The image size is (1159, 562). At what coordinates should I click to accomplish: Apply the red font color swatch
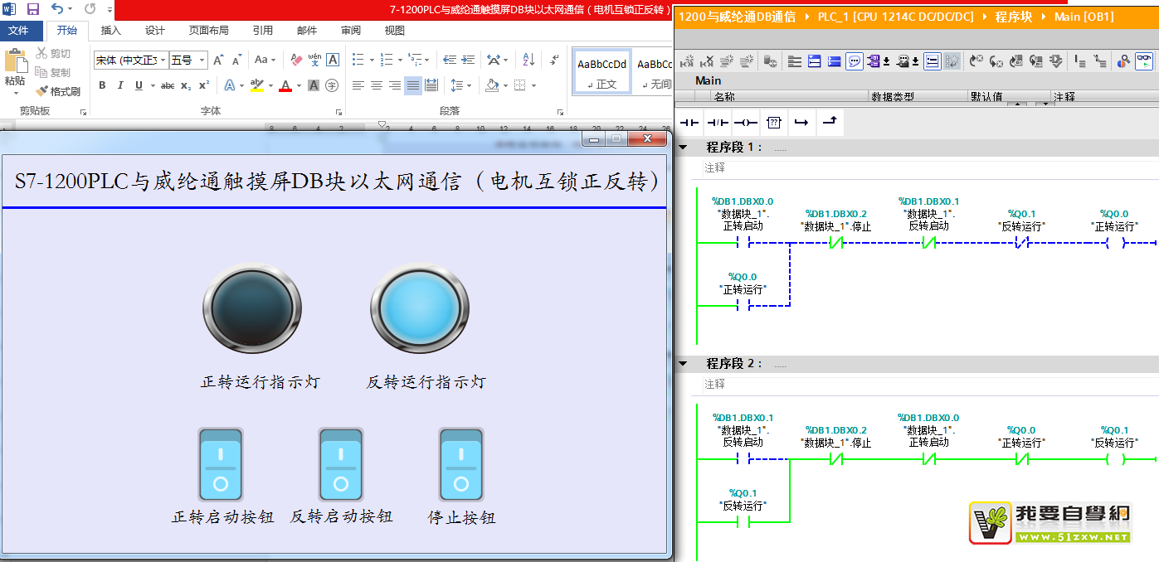click(285, 85)
